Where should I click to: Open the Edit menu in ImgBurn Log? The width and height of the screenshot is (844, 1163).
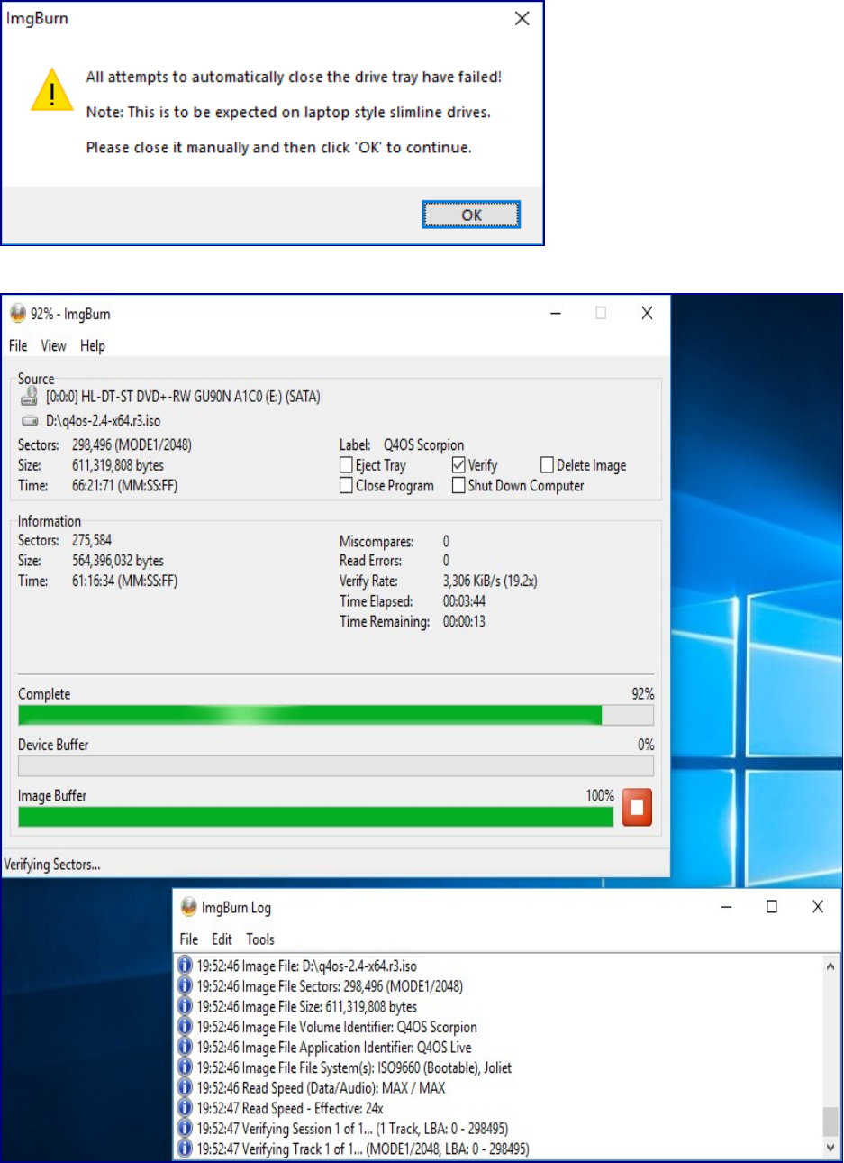(x=222, y=939)
